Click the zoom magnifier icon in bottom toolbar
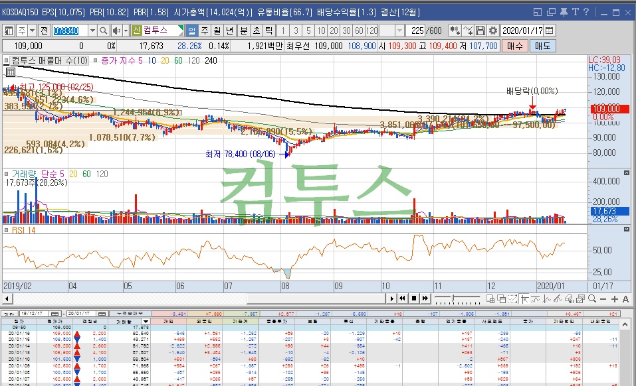Viewport: 636px width, 386px height. coord(591,298)
